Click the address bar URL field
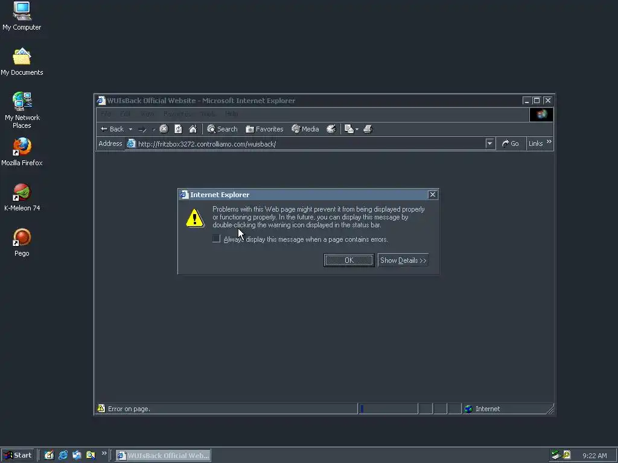This screenshot has height=463, width=618. 311,143
